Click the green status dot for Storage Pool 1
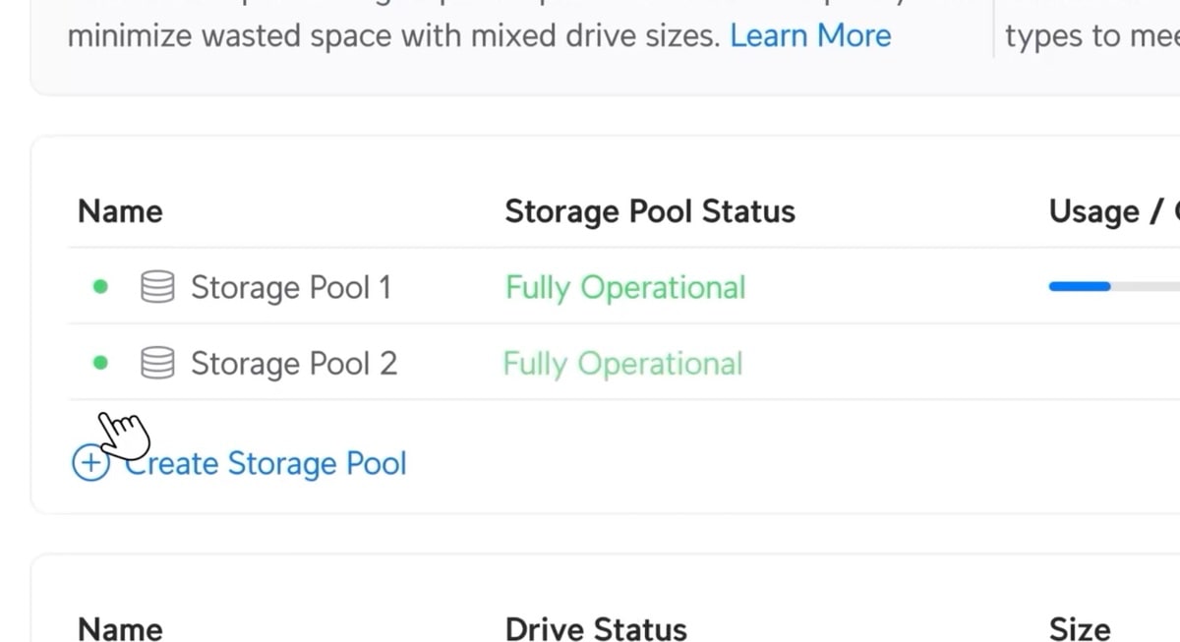 (99, 287)
